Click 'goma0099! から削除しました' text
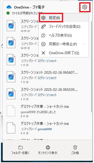The height and width of the screenshot is (163, 94). [x=38, y=112]
